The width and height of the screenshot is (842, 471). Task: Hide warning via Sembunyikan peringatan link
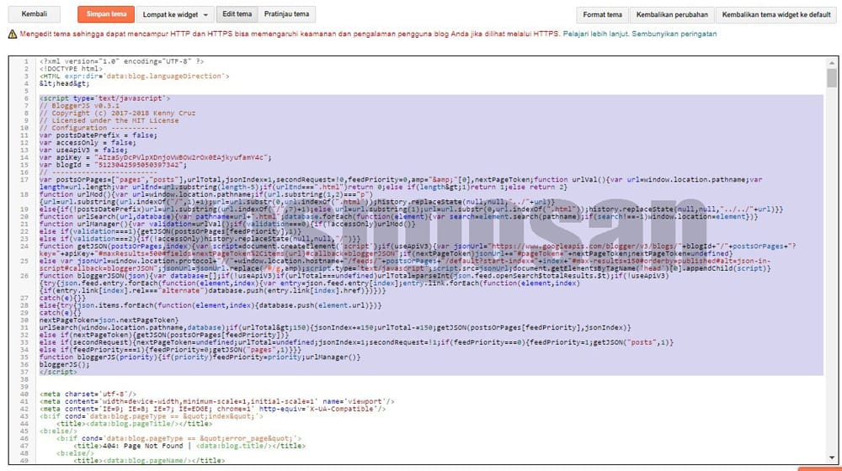coord(674,34)
